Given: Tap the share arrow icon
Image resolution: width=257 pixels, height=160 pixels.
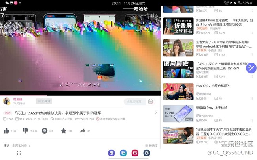Looking at the screenshot, I should 82,131.
